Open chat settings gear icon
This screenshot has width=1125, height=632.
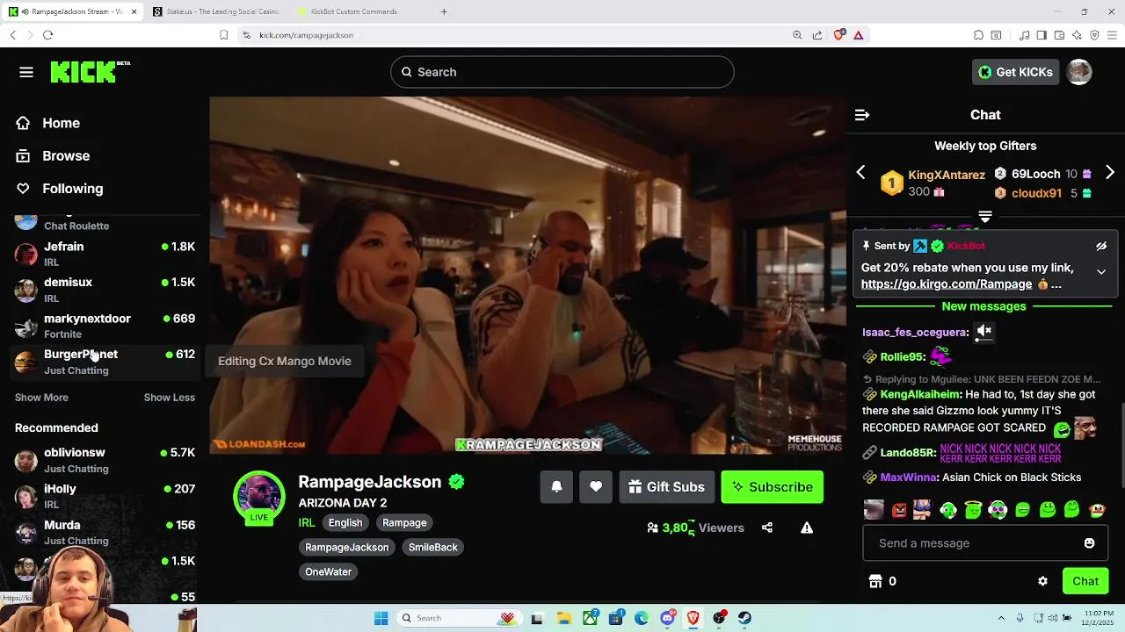(1042, 581)
